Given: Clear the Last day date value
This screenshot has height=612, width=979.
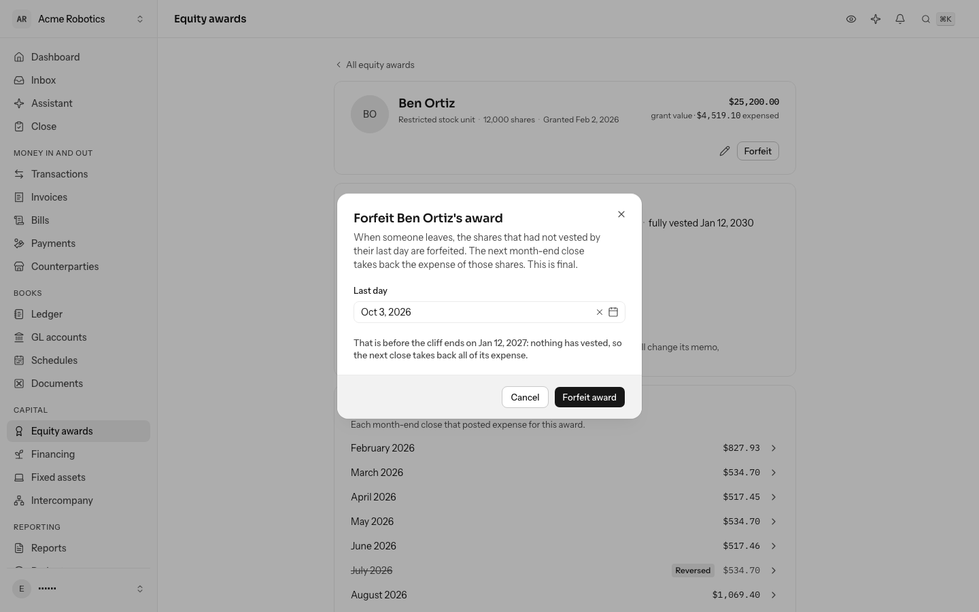Looking at the screenshot, I should (600, 312).
